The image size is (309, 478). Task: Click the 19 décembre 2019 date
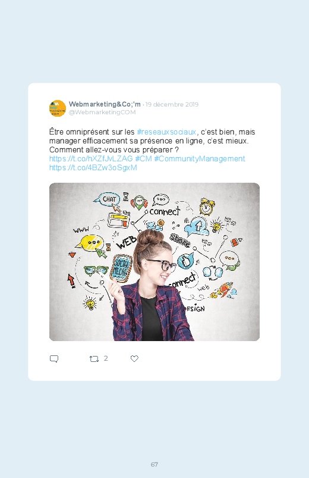click(x=172, y=104)
